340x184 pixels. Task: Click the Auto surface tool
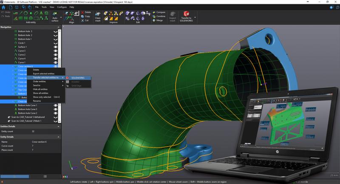point(54,17)
